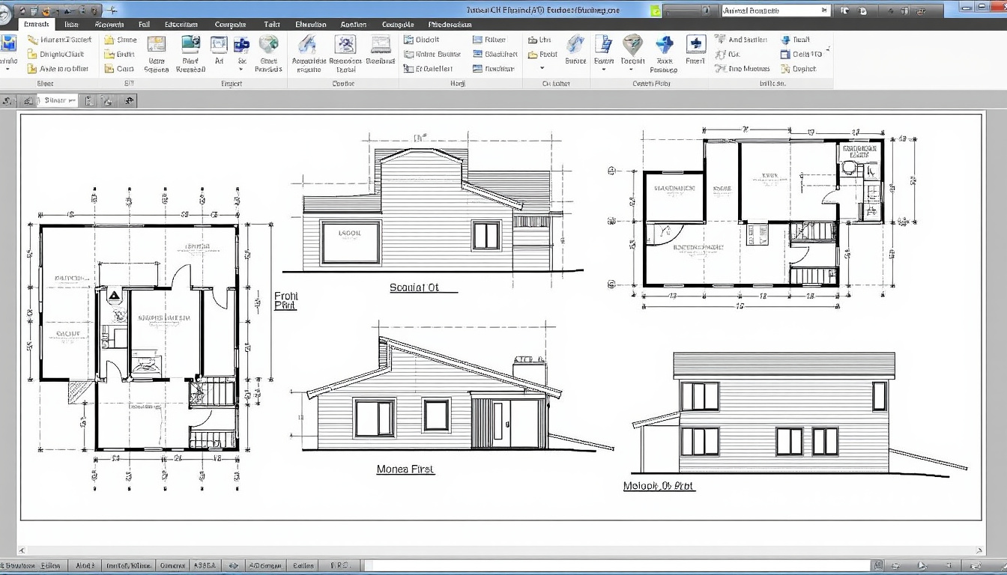
Task: Expand the dropdown arrow under the Target ribbon icon
Action: [x=633, y=69]
